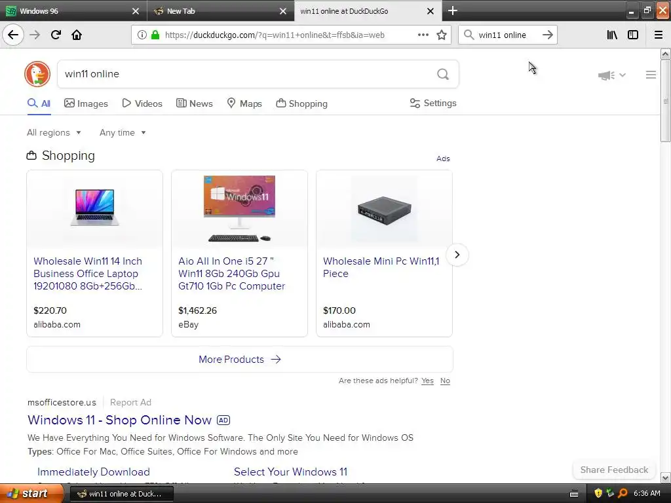671x503 pixels.
Task: Click scrollbar up arrow
Action: point(666,54)
